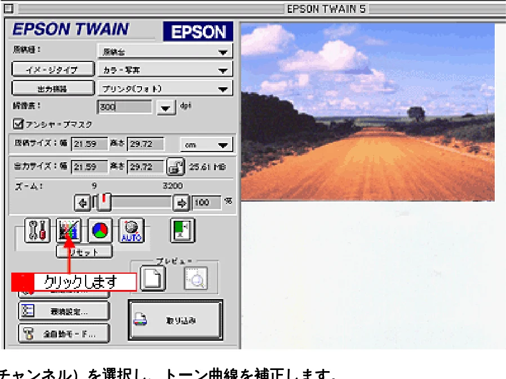Open the image type color photo dropdown
506x379 pixels.
[165, 70]
